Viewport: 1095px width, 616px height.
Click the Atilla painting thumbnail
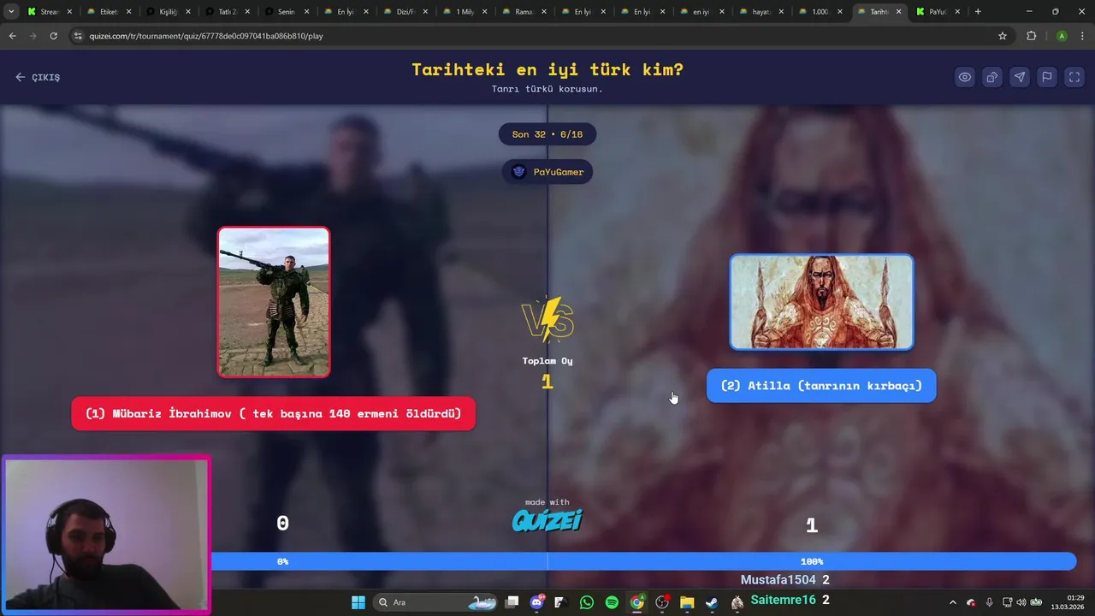(821, 302)
